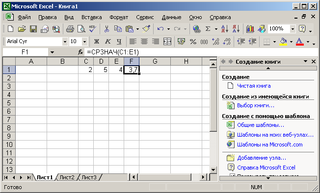Run the spelling check icon
The width and height of the screenshot is (320, 193).
pyautogui.click(x=93, y=29)
